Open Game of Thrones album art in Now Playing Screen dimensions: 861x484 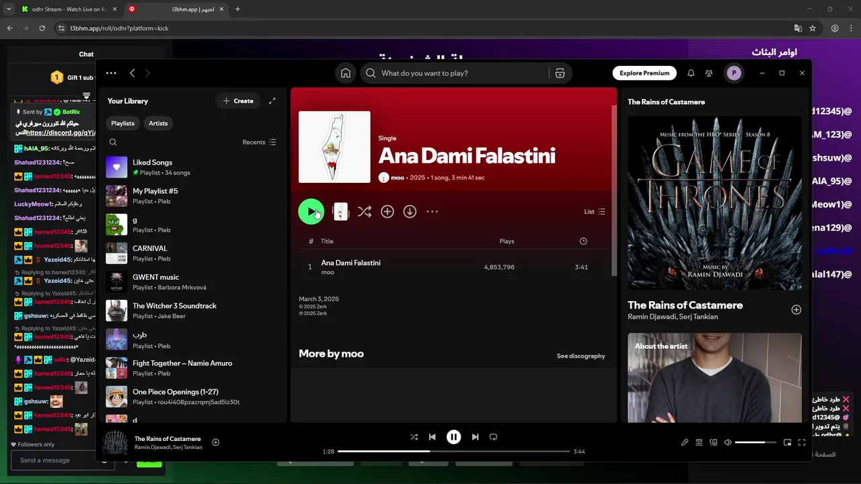click(x=714, y=203)
